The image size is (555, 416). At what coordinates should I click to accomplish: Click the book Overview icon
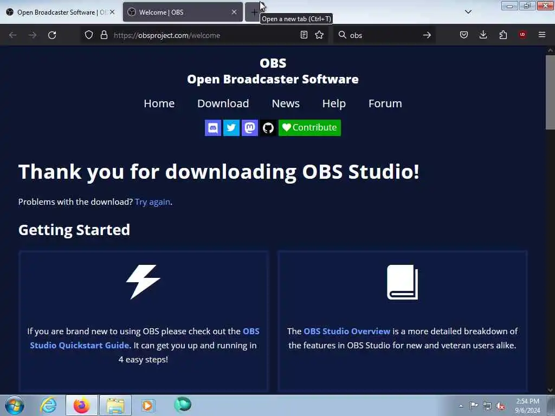[403, 282]
